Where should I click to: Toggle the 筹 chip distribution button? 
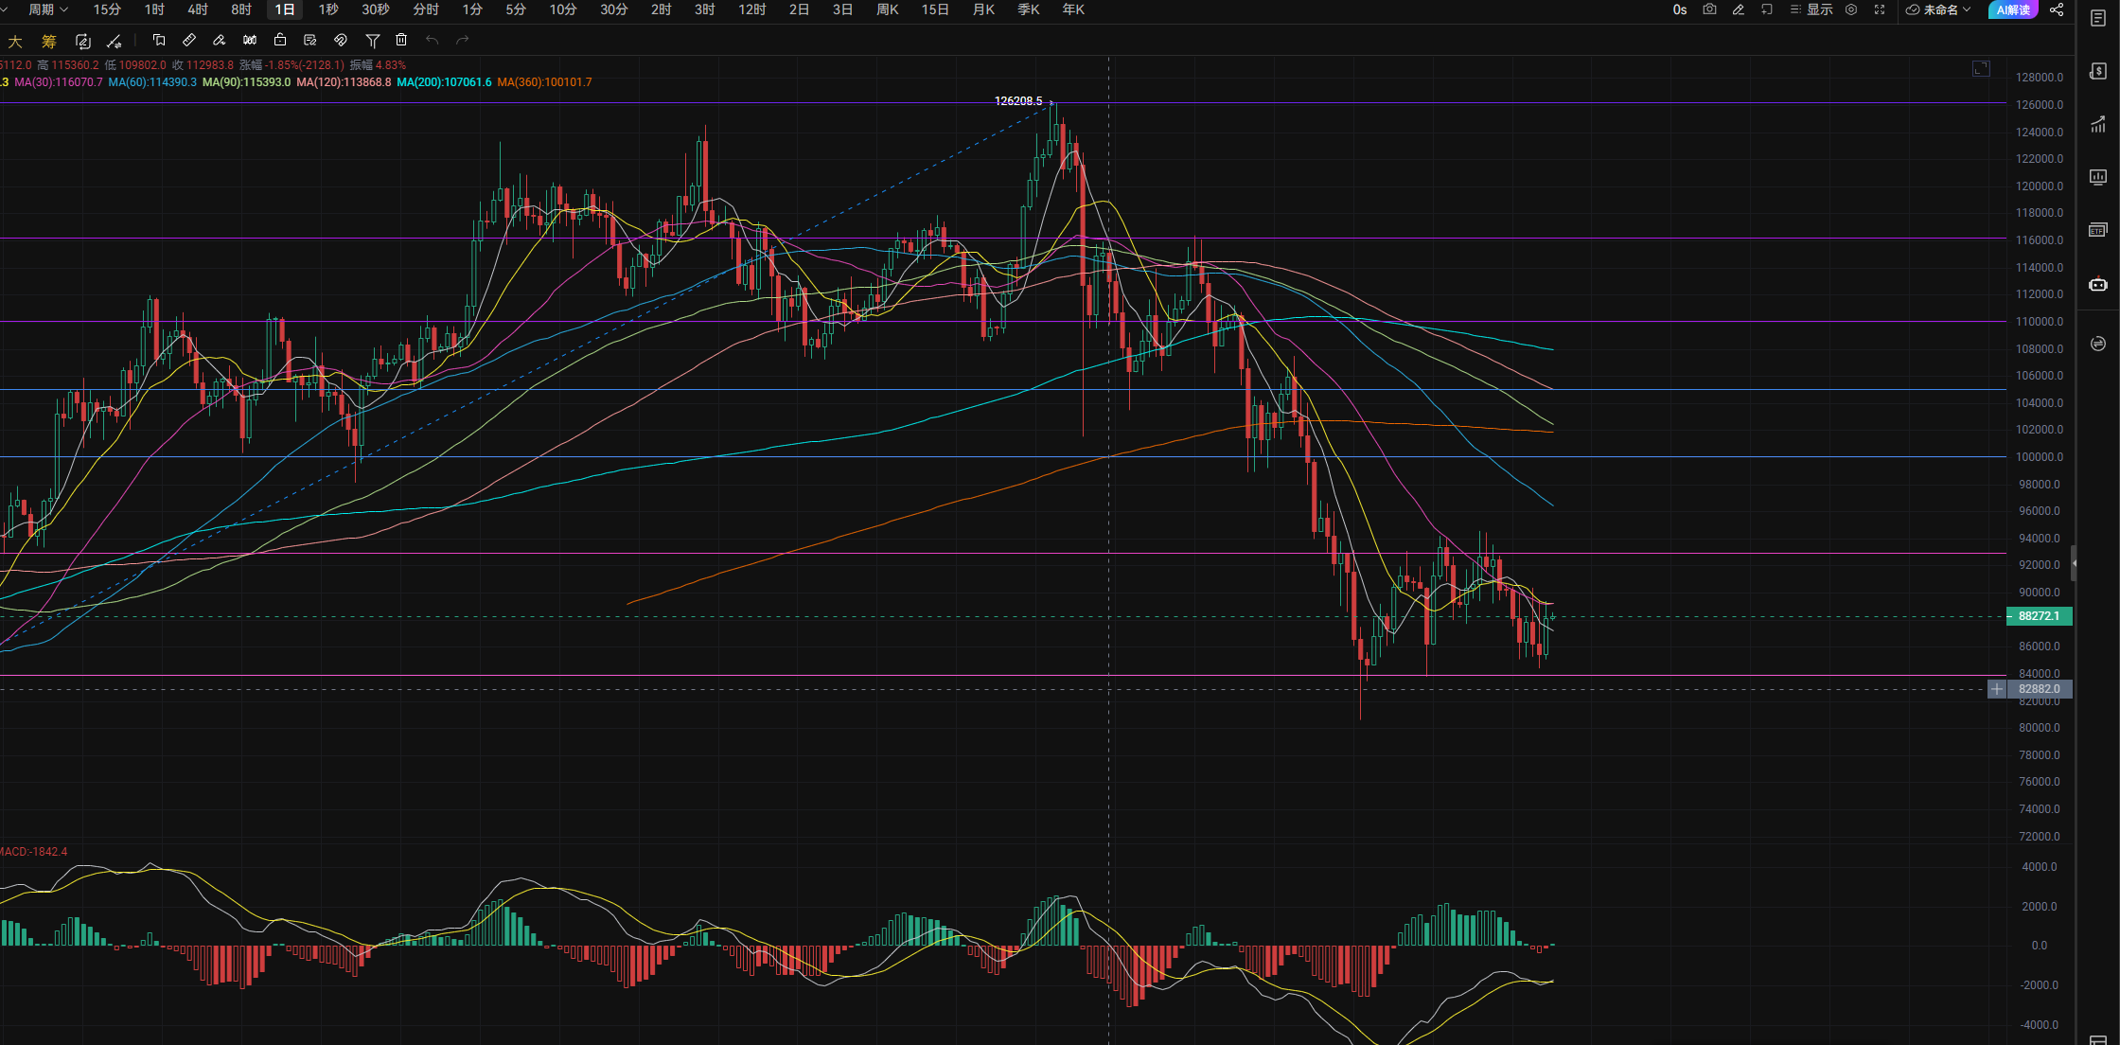tap(49, 41)
